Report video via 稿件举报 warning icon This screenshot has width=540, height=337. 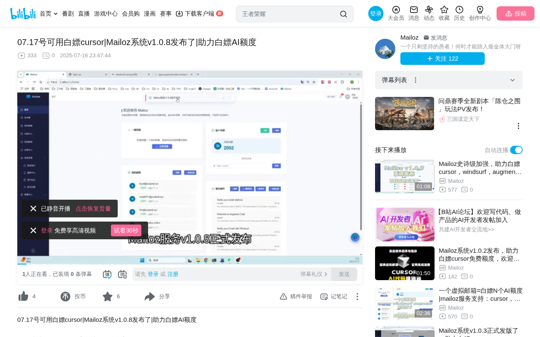pos(283,297)
